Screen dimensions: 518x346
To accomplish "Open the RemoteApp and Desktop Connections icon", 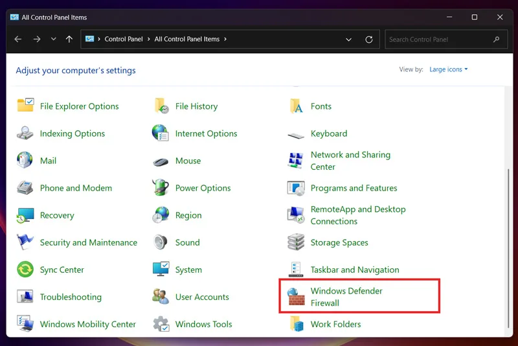I will tap(296, 215).
